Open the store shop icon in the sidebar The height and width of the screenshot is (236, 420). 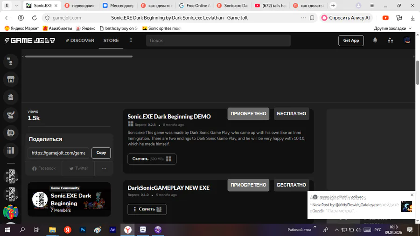click(x=11, y=79)
